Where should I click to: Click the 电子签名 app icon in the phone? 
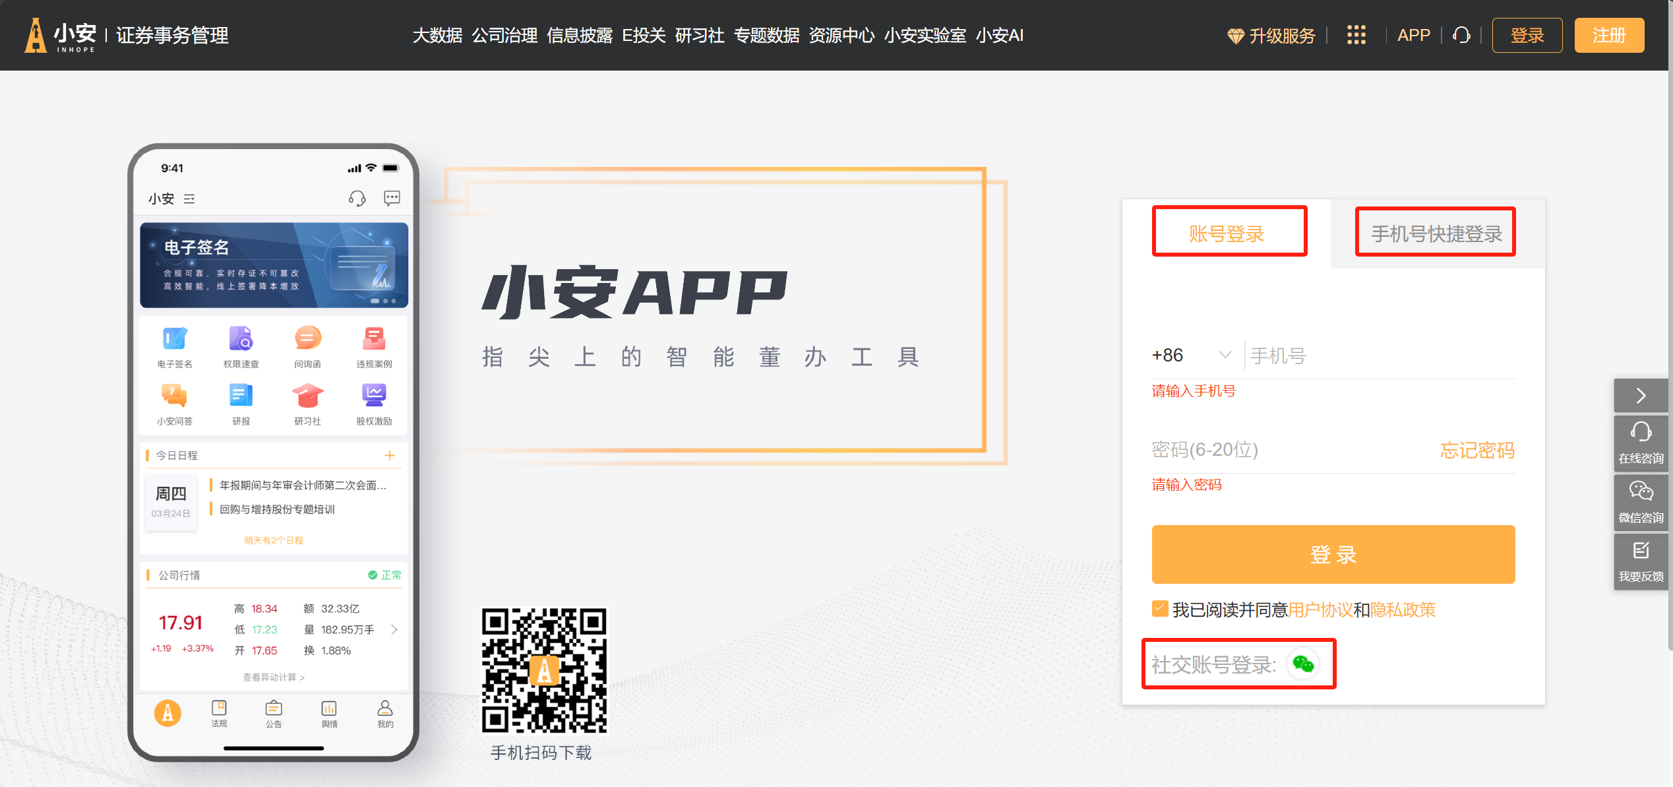tap(175, 338)
